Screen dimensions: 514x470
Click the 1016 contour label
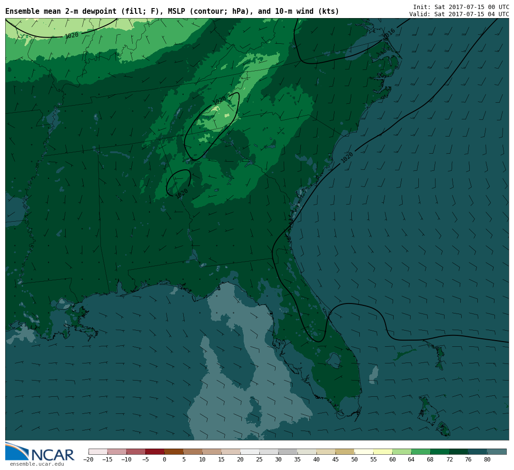389,34
